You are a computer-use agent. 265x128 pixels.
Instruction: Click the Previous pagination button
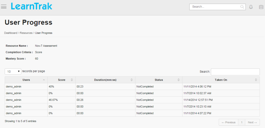[x=229, y=122]
